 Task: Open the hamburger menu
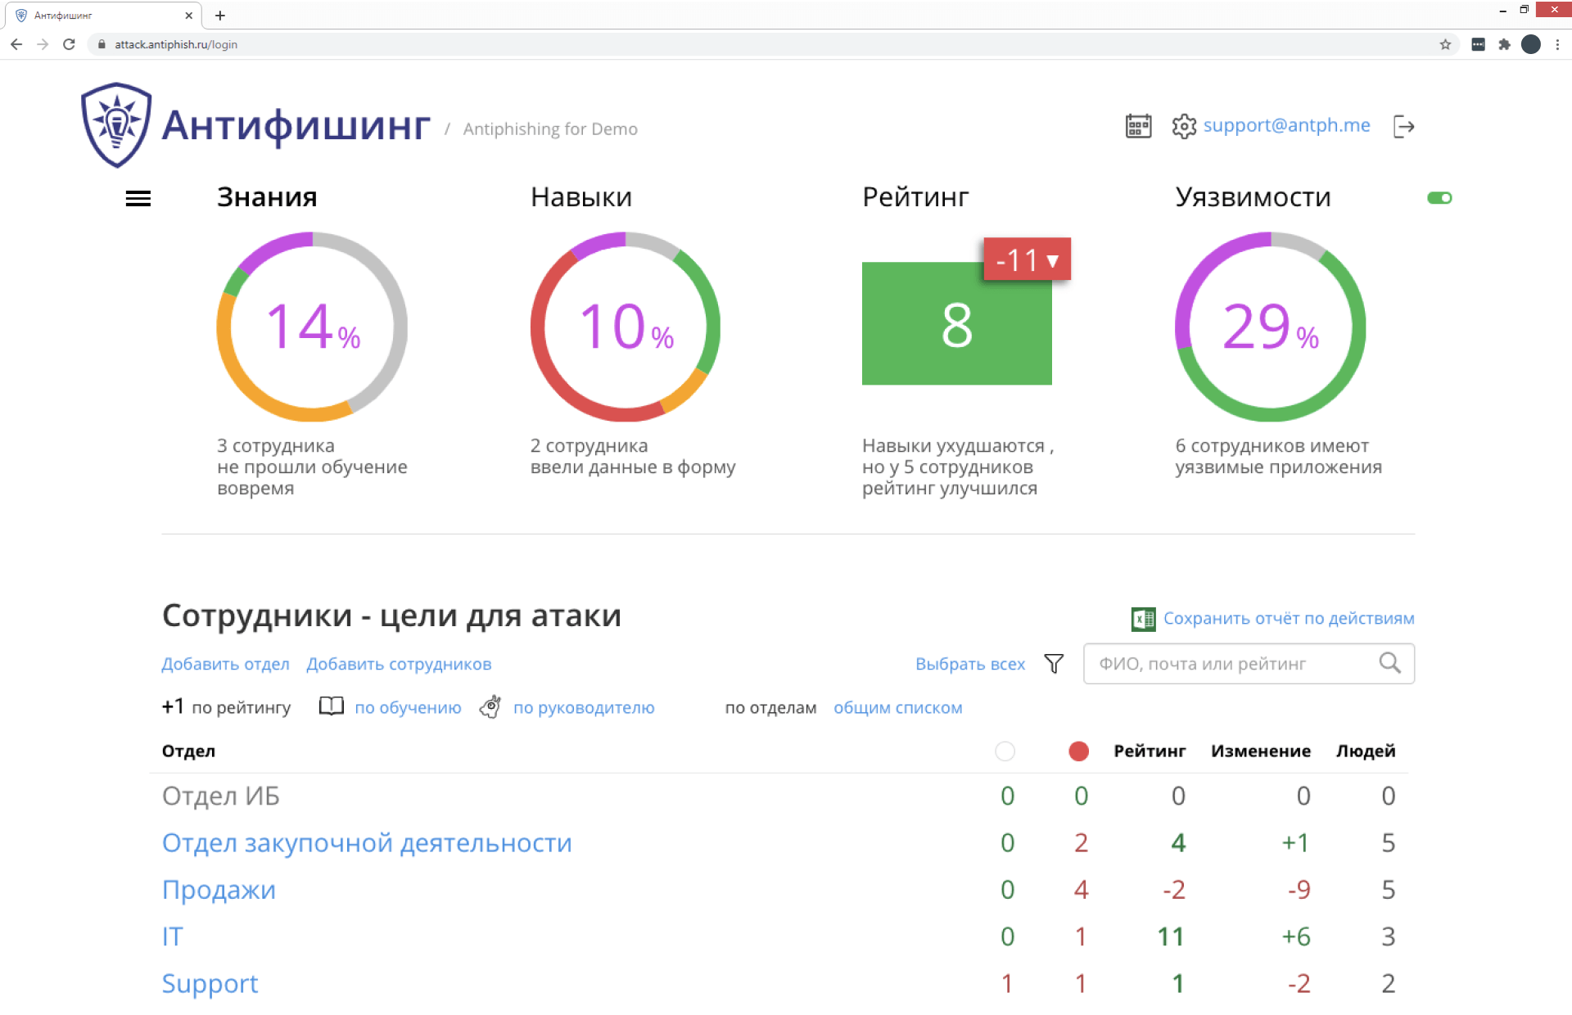tap(138, 198)
